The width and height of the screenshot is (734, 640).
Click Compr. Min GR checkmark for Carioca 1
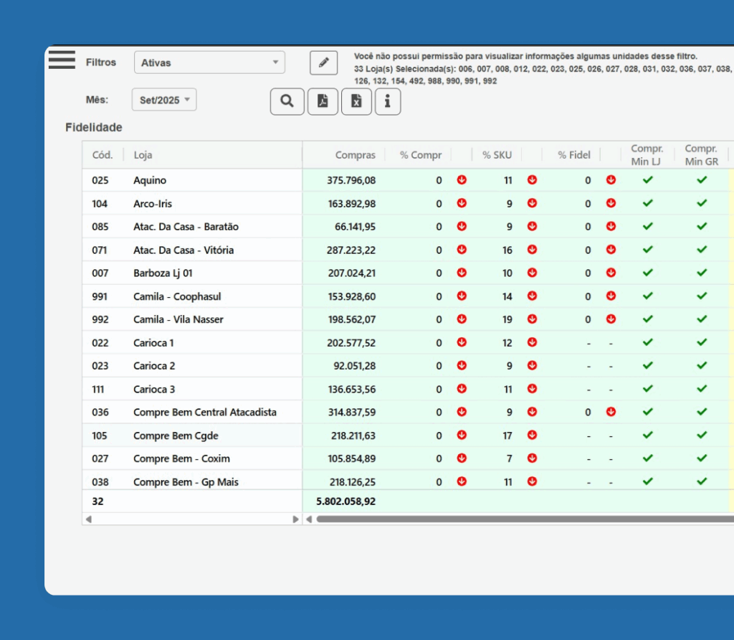click(702, 342)
